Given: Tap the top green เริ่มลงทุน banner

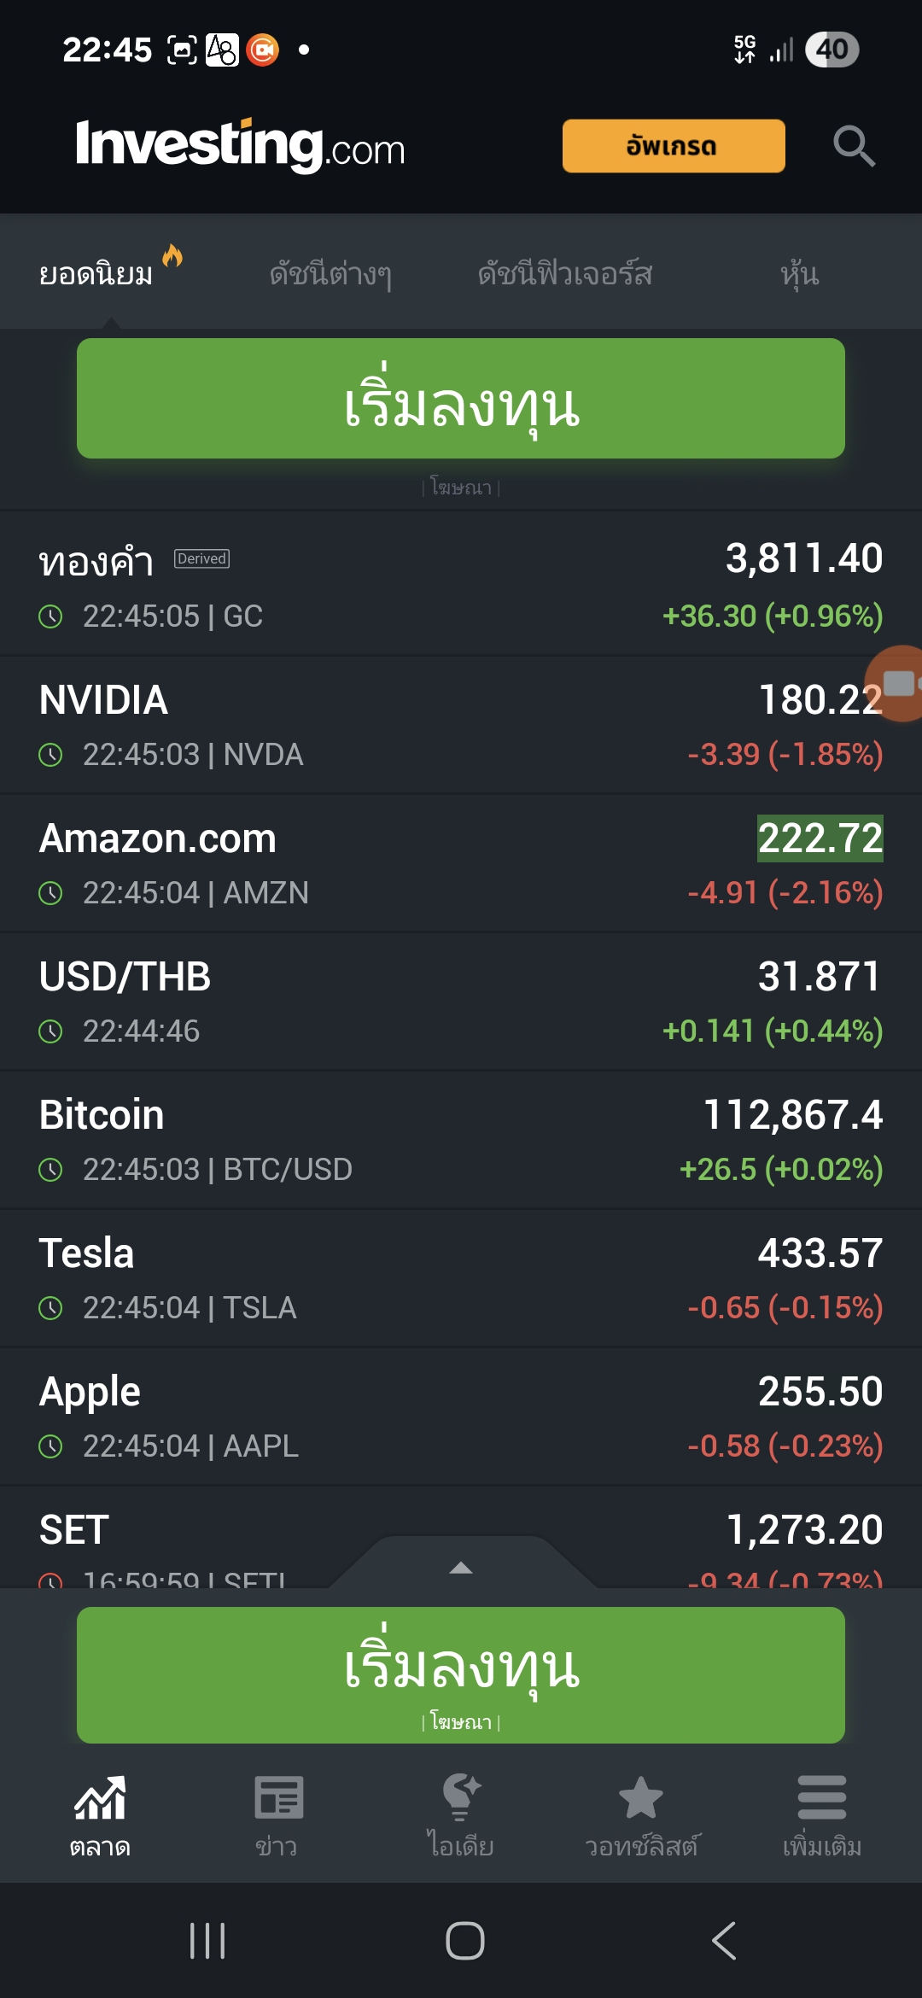Looking at the screenshot, I should tap(461, 399).
